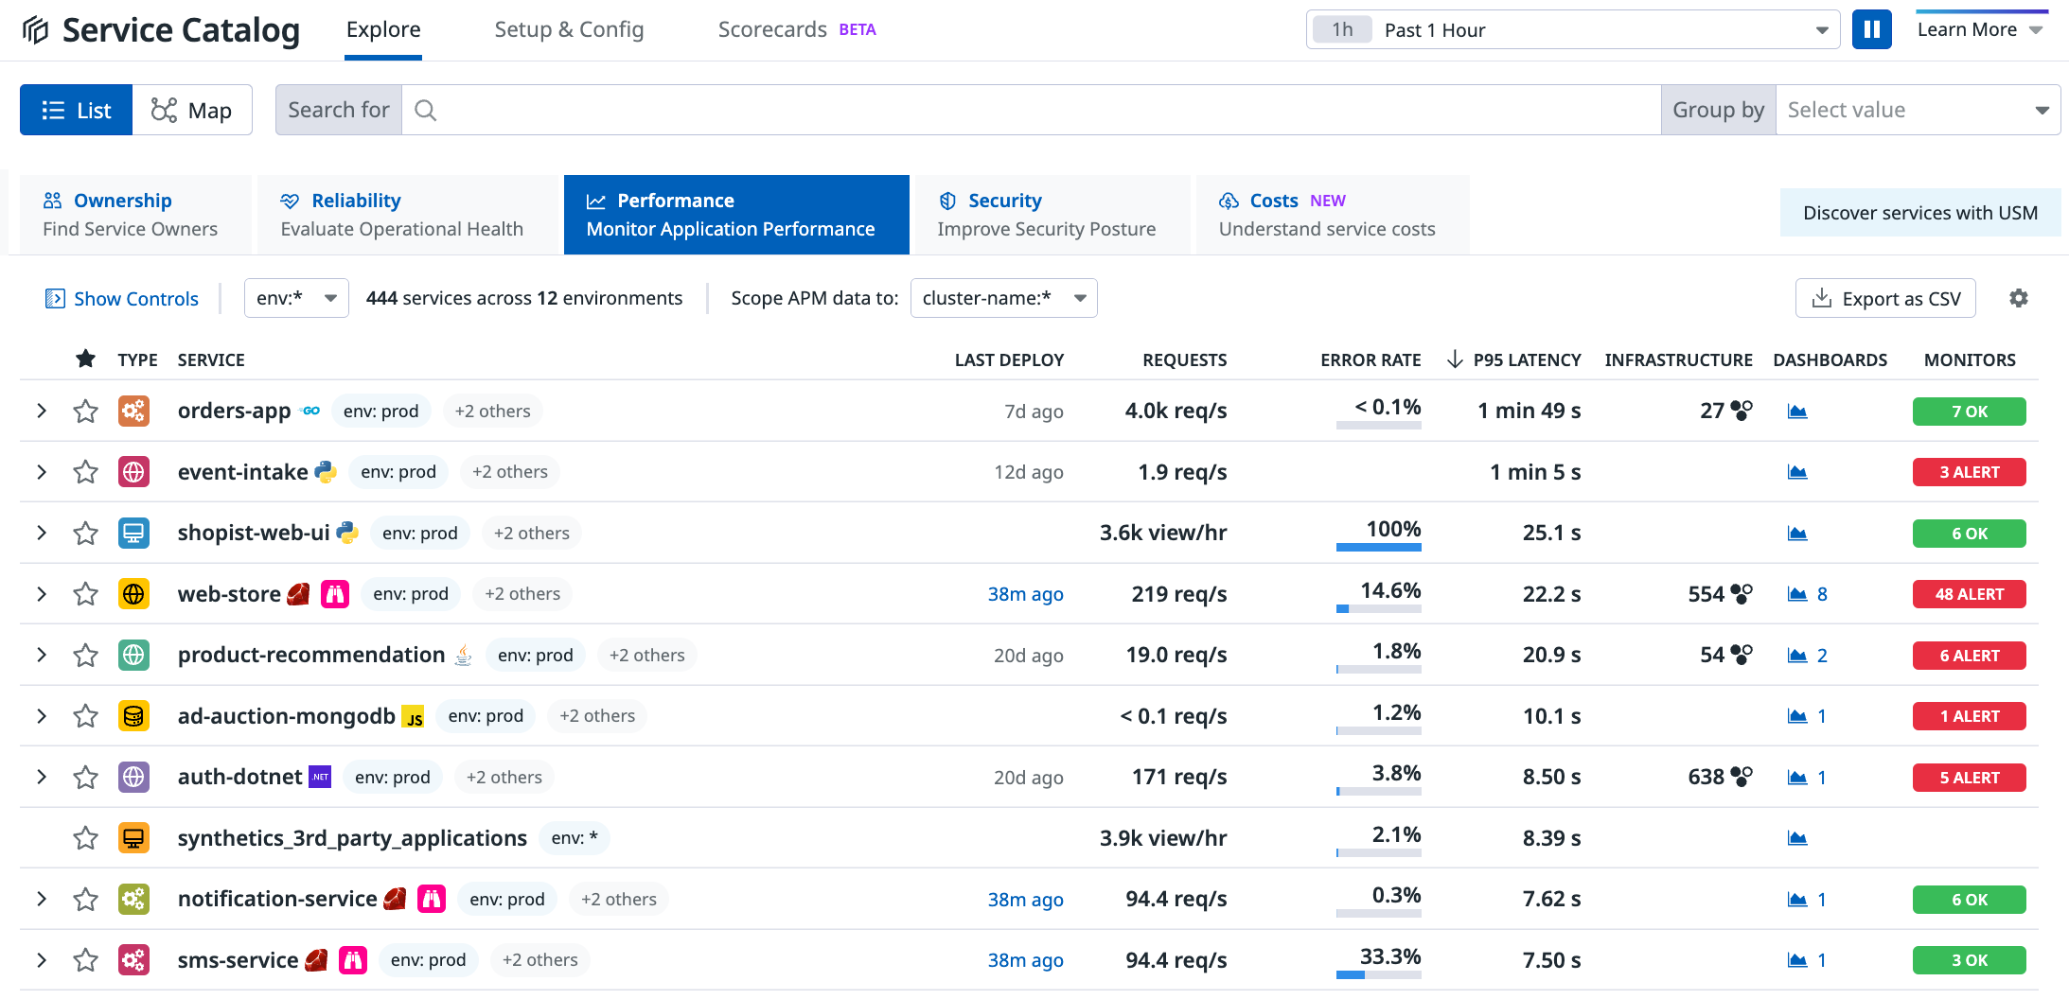Click ad-auction-mongodb database type icon
The width and height of the screenshot is (2069, 999).
point(133,716)
